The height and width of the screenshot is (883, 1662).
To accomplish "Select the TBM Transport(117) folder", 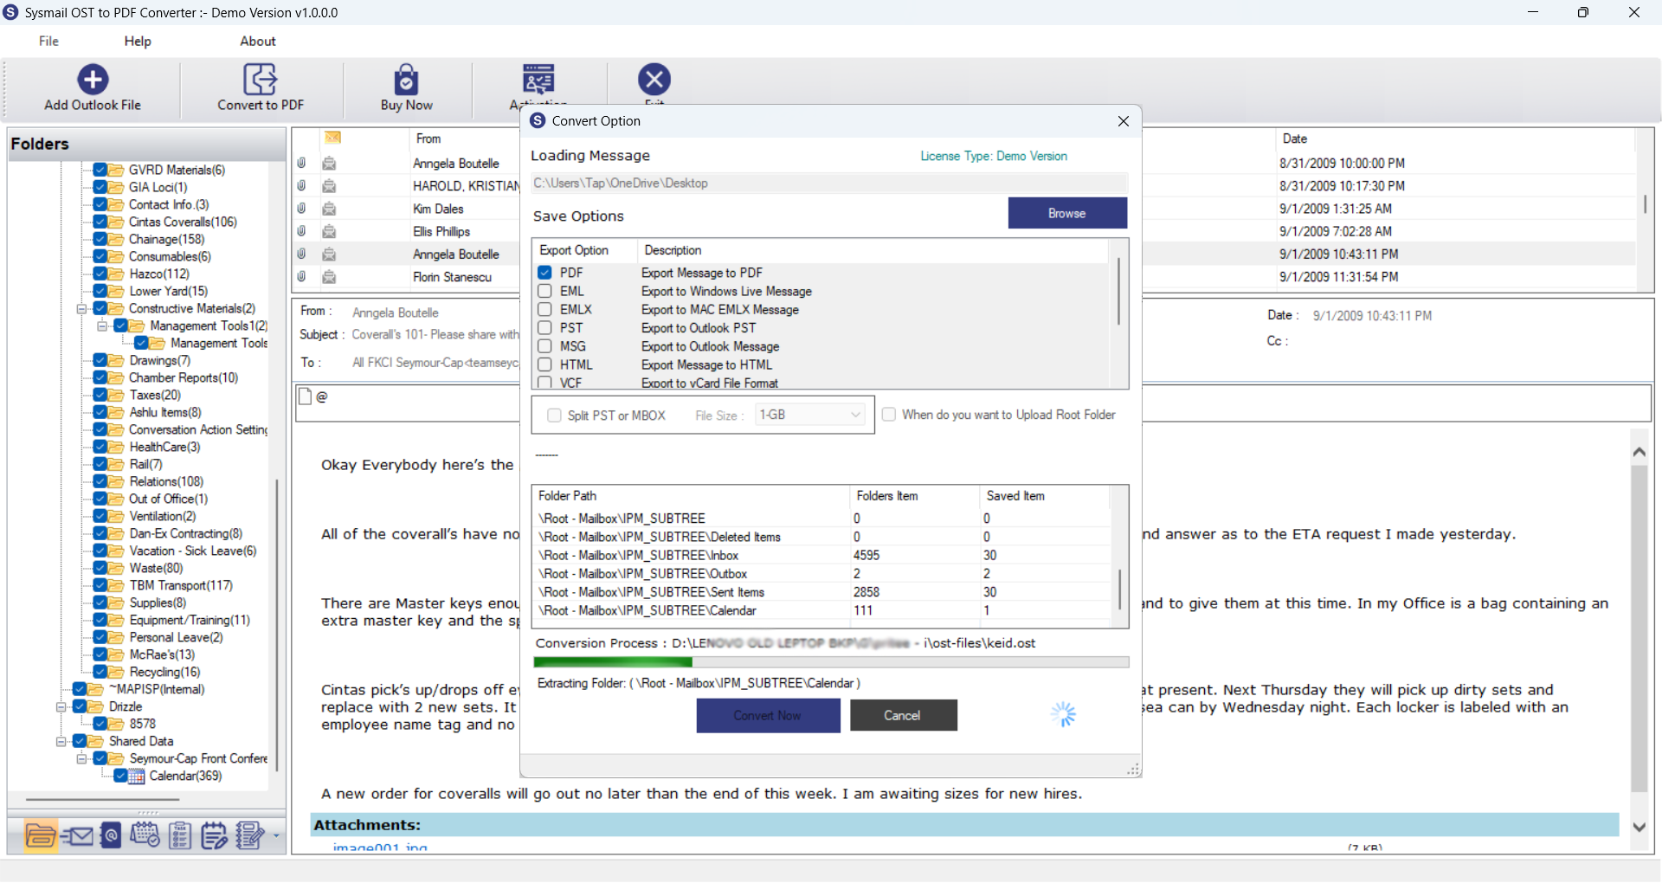I will click(x=181, y=586).
